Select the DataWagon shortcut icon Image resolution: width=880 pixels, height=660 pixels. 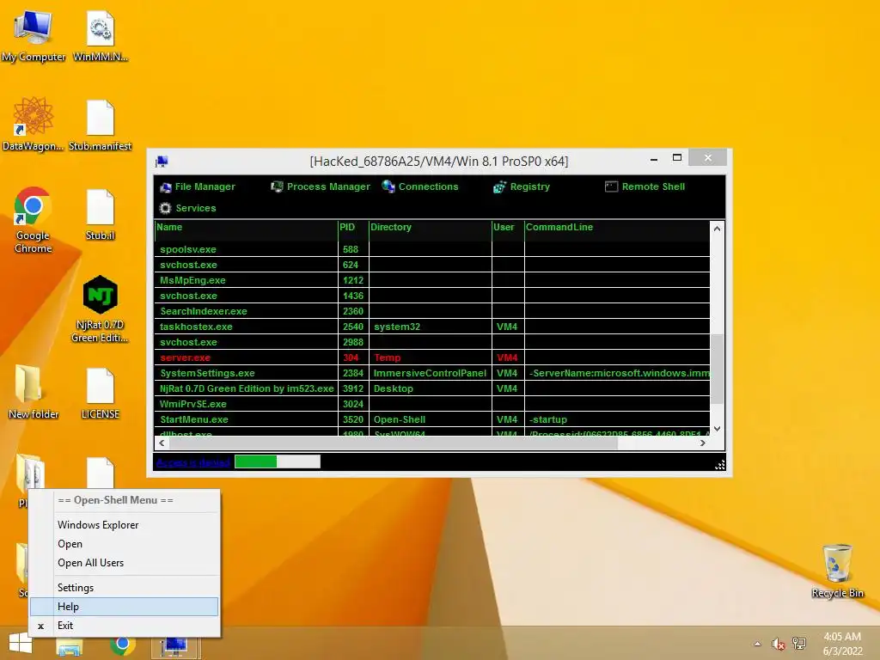click(x=34, y=124)
